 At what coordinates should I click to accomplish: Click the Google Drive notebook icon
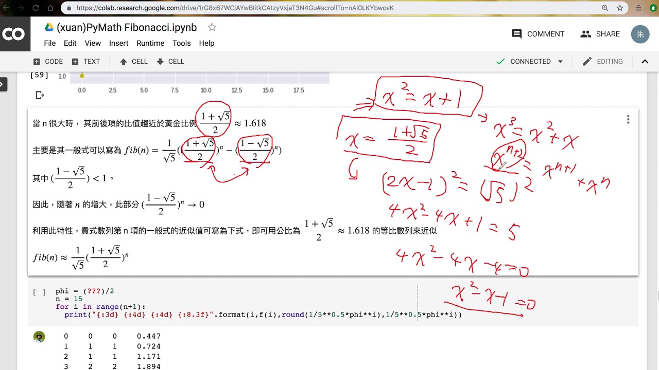pos(49,27)
